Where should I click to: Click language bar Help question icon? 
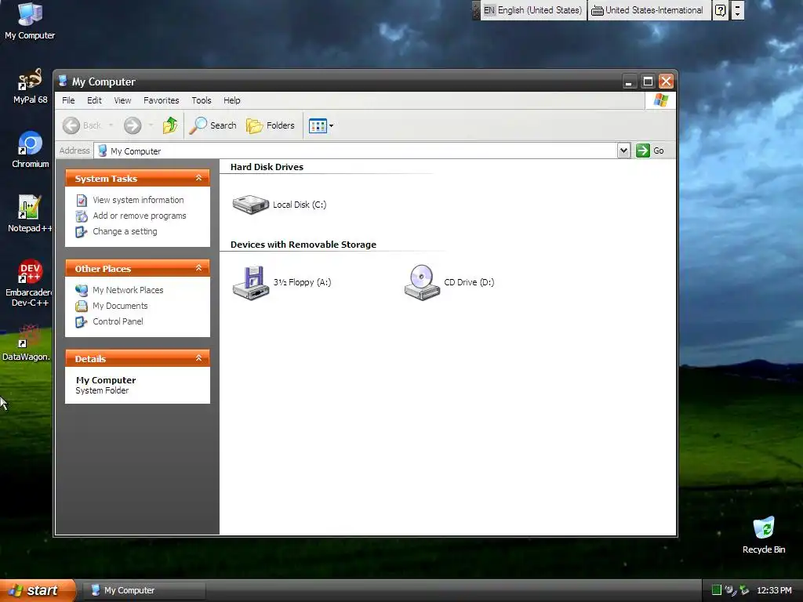point(720,10)
